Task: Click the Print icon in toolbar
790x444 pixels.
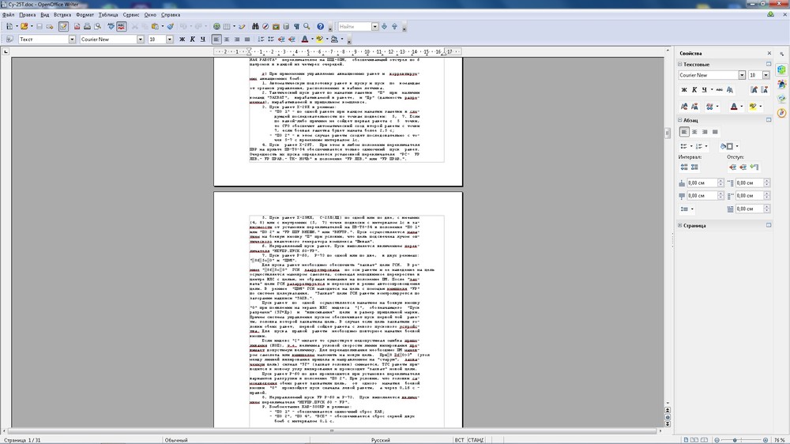Action: pyautogui.click(x=87, y=26)
